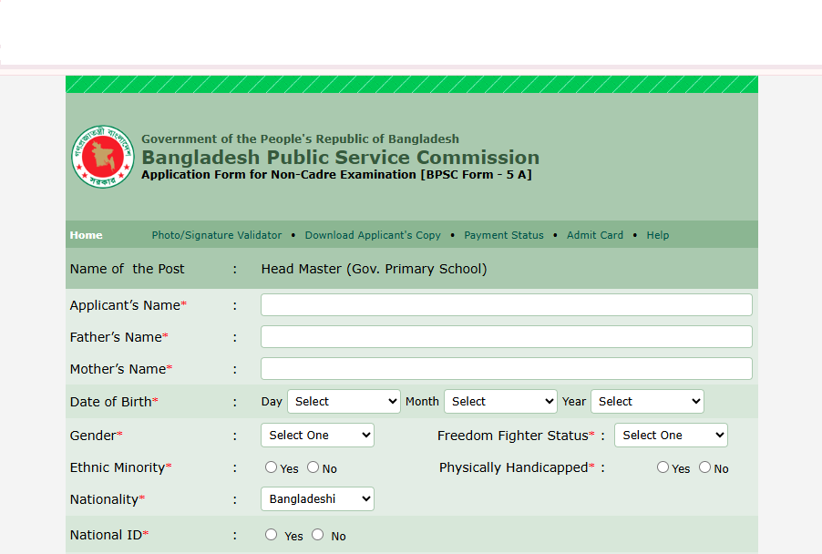Expand Freedom Fighter Status dropdown

(671, 436)
